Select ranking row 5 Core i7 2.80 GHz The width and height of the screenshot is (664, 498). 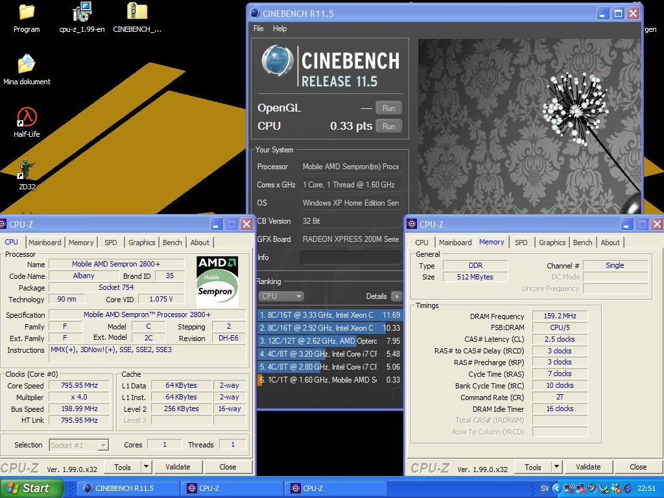click(329, 367)
